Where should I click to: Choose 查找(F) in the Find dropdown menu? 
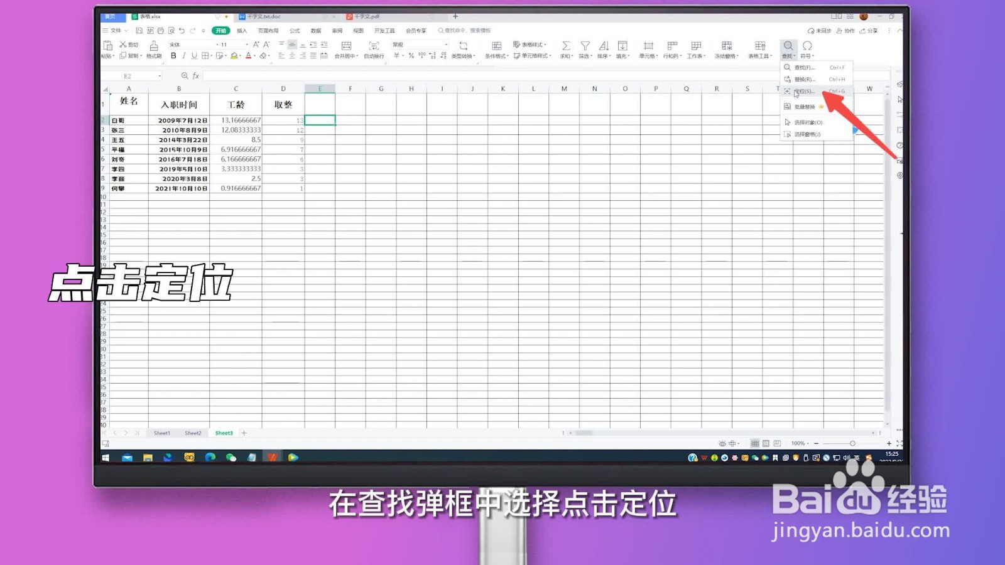816,67
